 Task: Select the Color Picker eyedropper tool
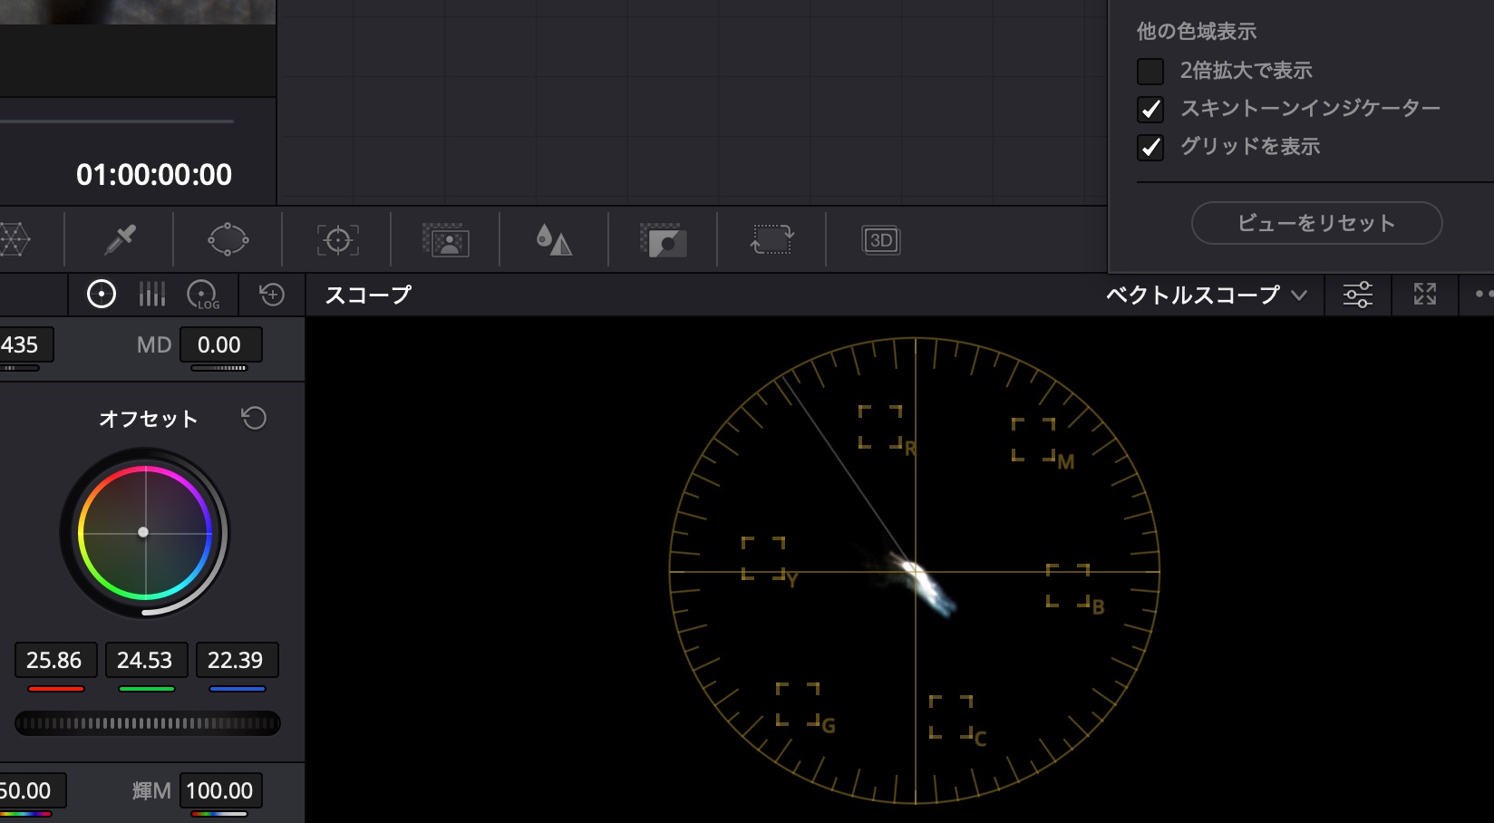click(x=119, y=240)
